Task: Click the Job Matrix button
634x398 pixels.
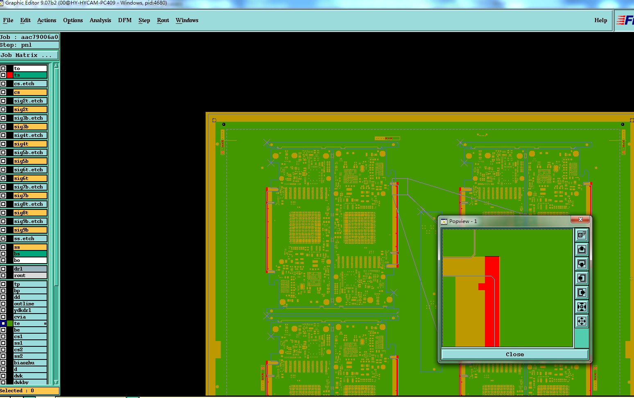Action: pyautogui.click(x=29, y=55)
